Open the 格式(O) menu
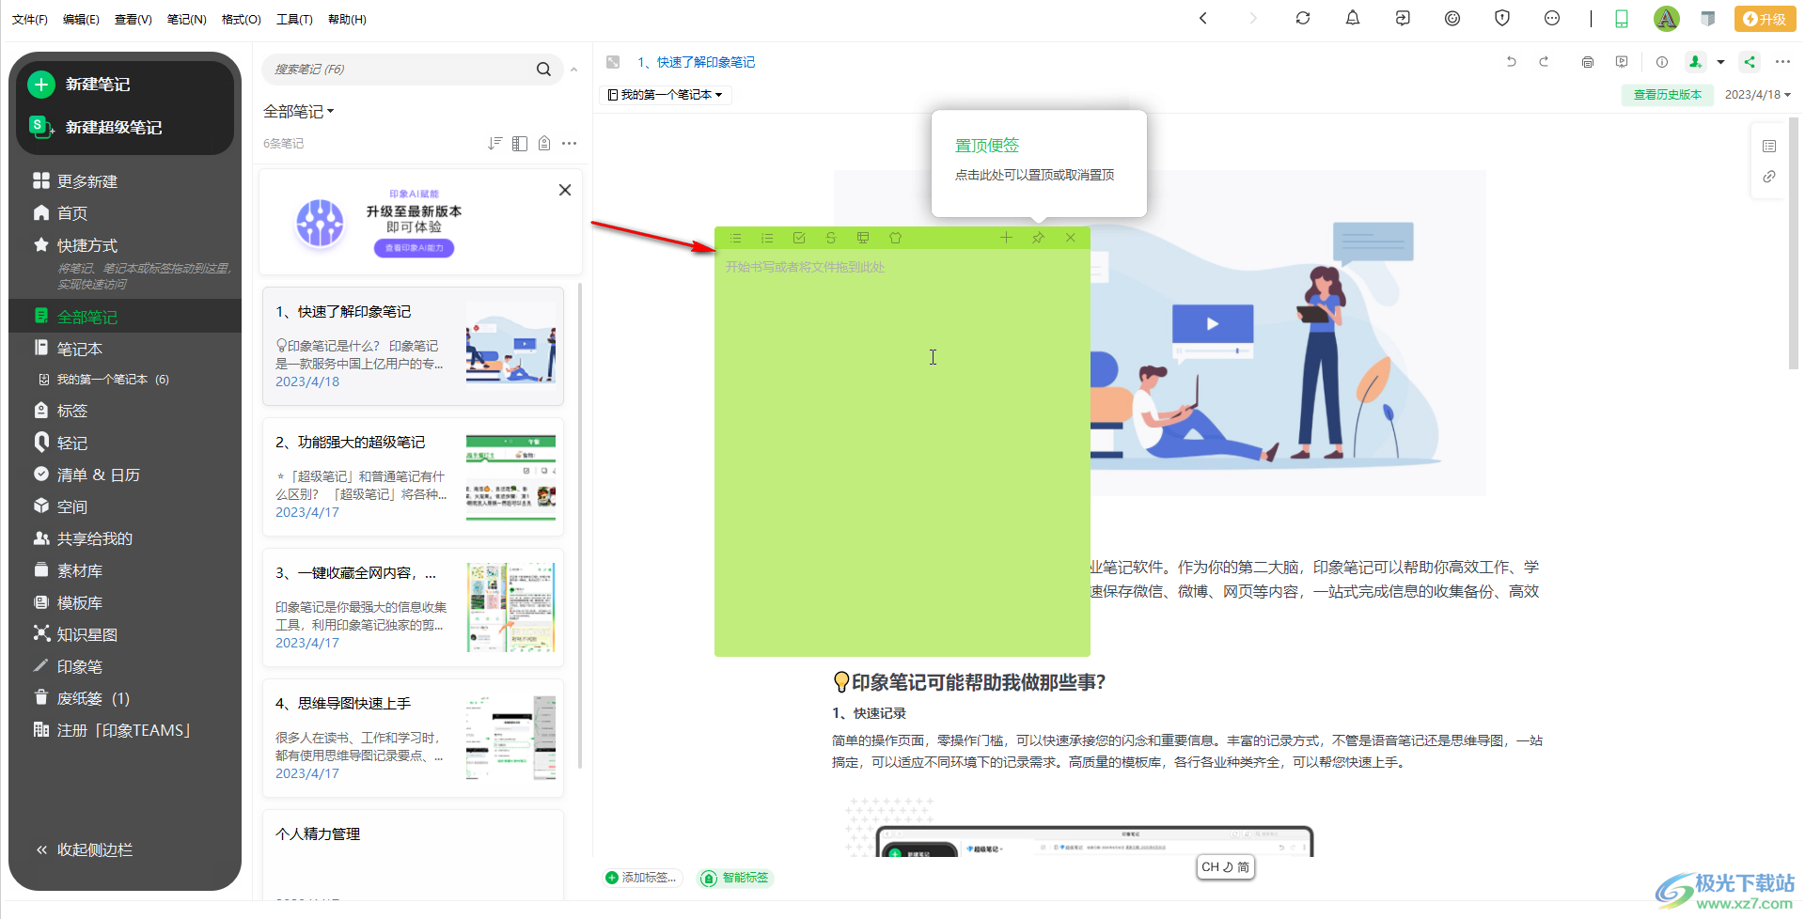This screenshot has height=919, width=1805. pyautogui.click(x=242, y=19)
